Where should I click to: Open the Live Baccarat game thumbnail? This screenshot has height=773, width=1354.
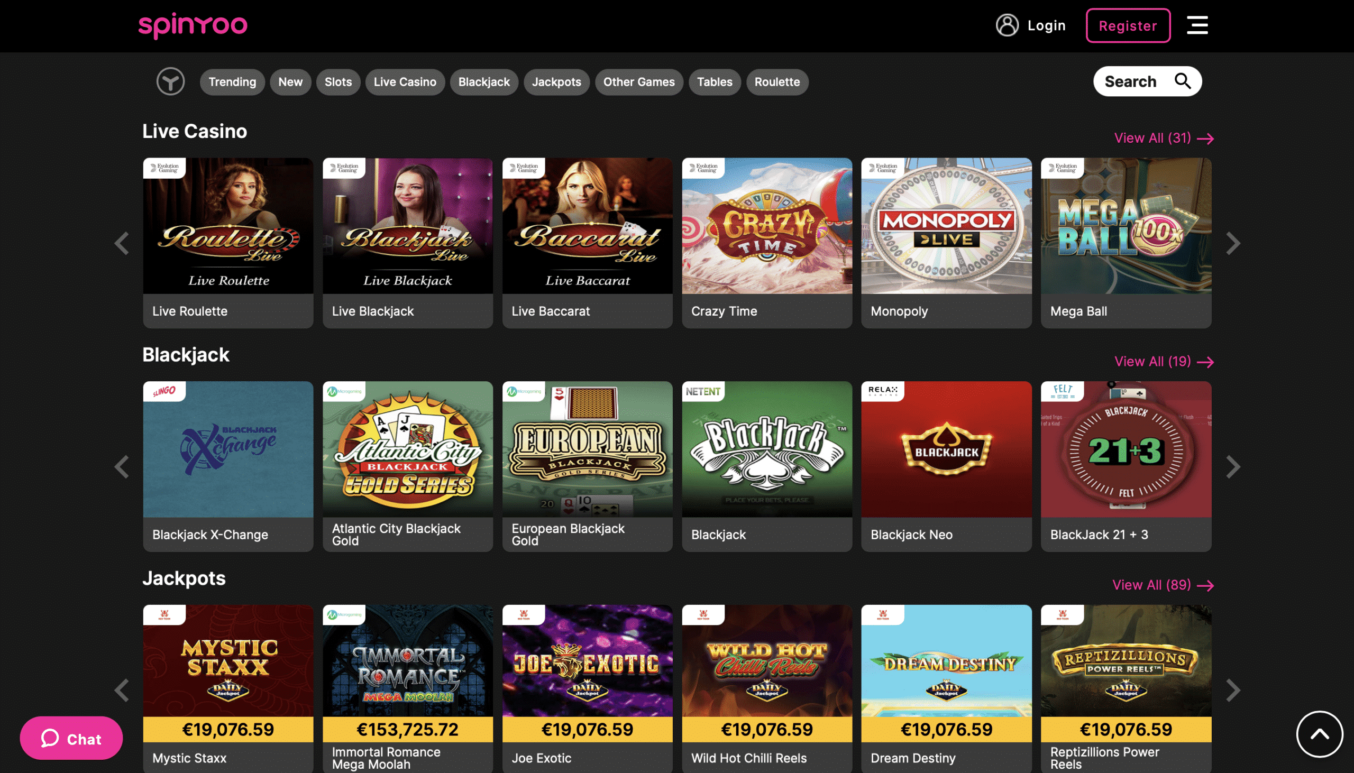click(587, 226)
